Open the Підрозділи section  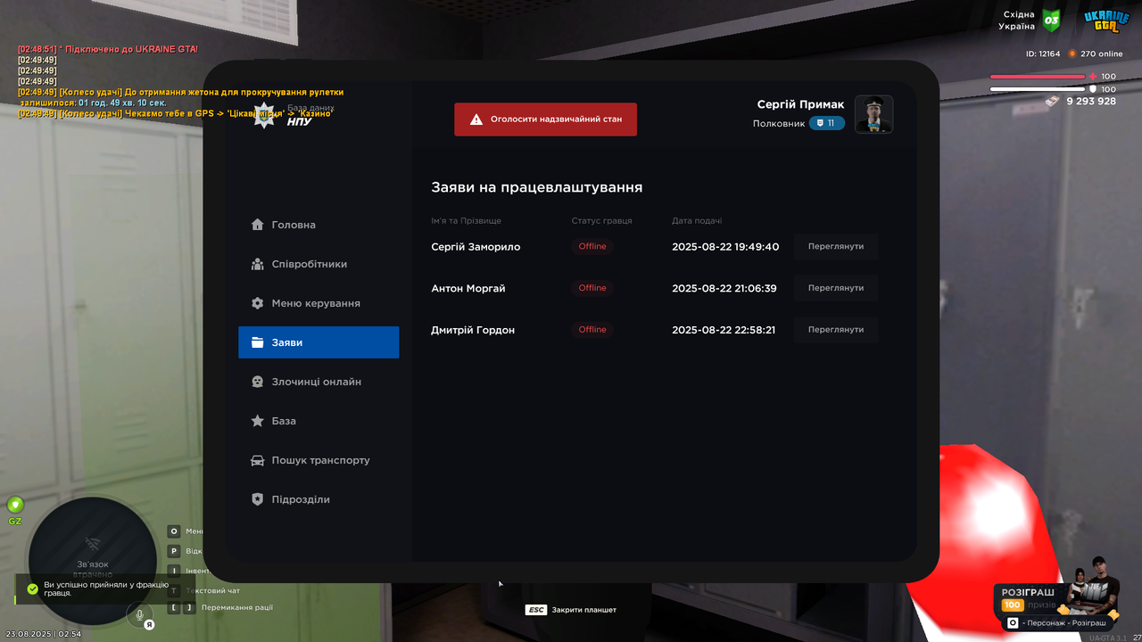[x=319, y=499]
